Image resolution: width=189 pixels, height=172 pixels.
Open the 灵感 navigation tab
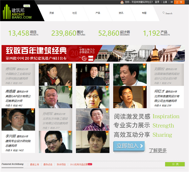click(x=52, y=13)
